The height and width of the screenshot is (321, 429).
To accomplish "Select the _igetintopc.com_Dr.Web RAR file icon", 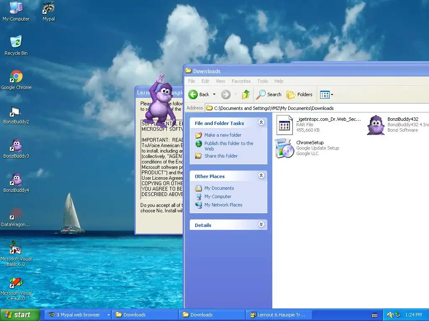I will tap(284, 125).
